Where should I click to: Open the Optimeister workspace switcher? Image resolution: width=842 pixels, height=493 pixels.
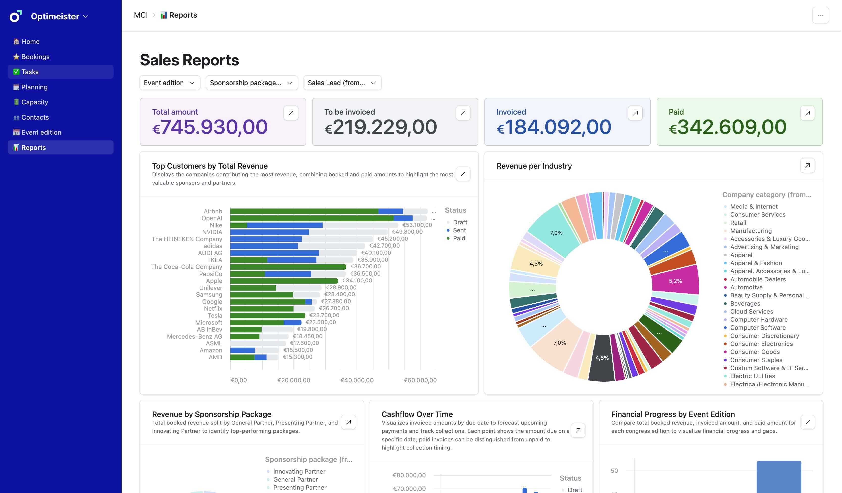[59, 16]
